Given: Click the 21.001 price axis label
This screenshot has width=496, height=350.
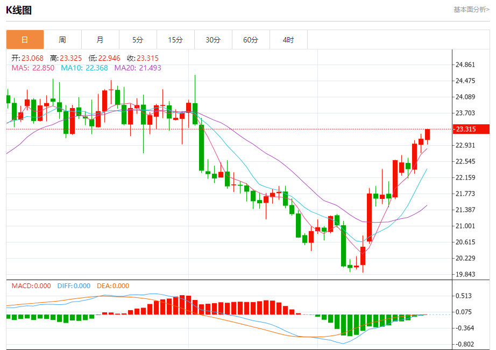Looking at the screenshot, I should pos(465,226).
